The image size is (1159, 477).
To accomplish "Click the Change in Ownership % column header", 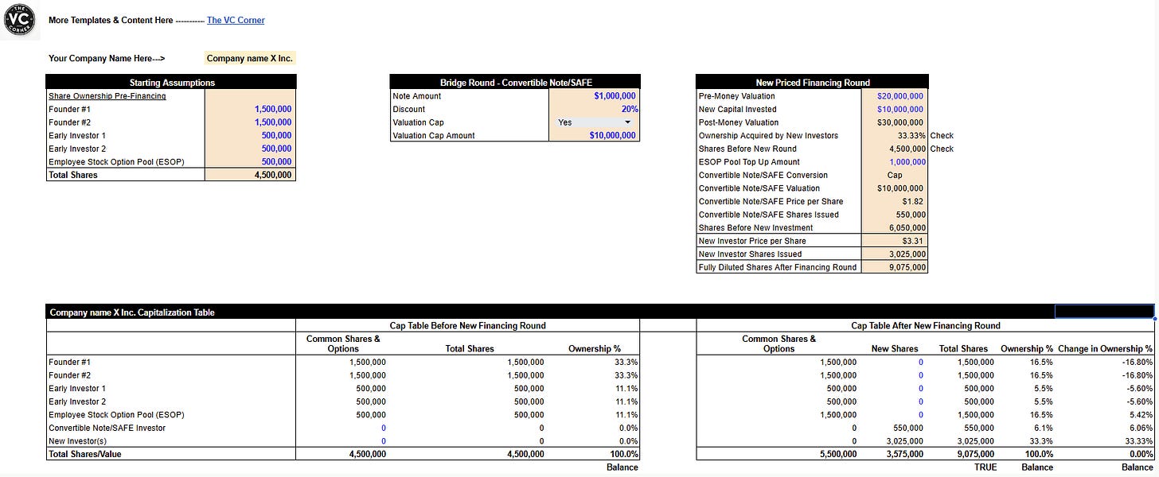I will click(1105, 348).
